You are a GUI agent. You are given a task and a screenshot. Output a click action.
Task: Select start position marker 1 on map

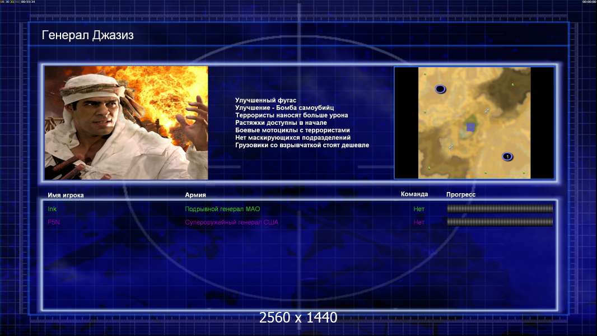507,156
